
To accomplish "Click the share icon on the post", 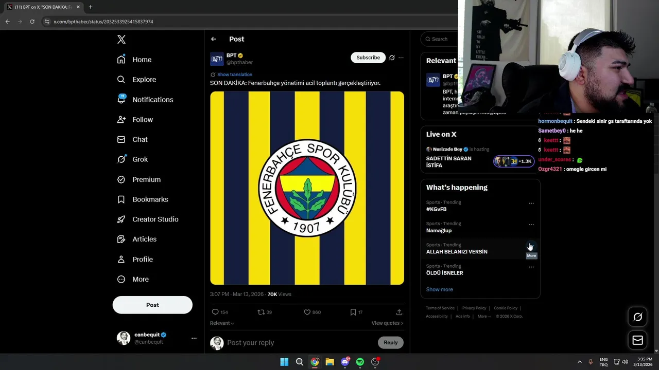I will tap(399, 312).
